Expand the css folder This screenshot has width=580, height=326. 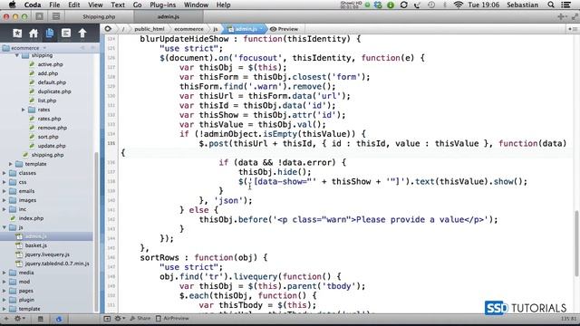tap(5, 182)
